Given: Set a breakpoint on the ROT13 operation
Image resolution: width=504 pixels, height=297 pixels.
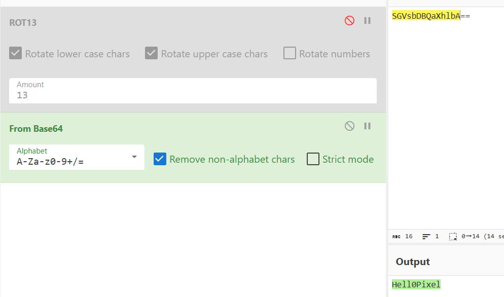Looking at the screenshot, I should point(368,21).
